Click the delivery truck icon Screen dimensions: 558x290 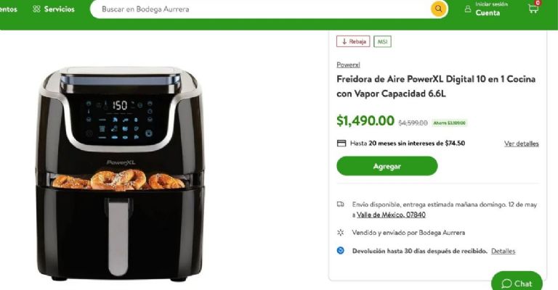click(341, 204)
